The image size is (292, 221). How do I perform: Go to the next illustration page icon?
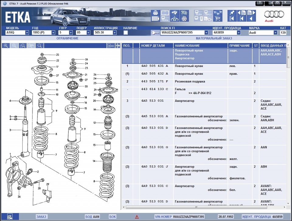251,13
